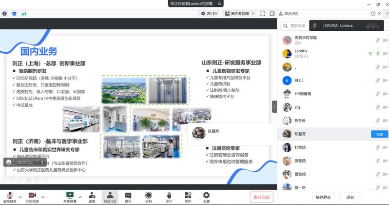The image size is (389, 205).
Task: Click camera-off icon for 贾雅茹
Action: coord(385,161)
